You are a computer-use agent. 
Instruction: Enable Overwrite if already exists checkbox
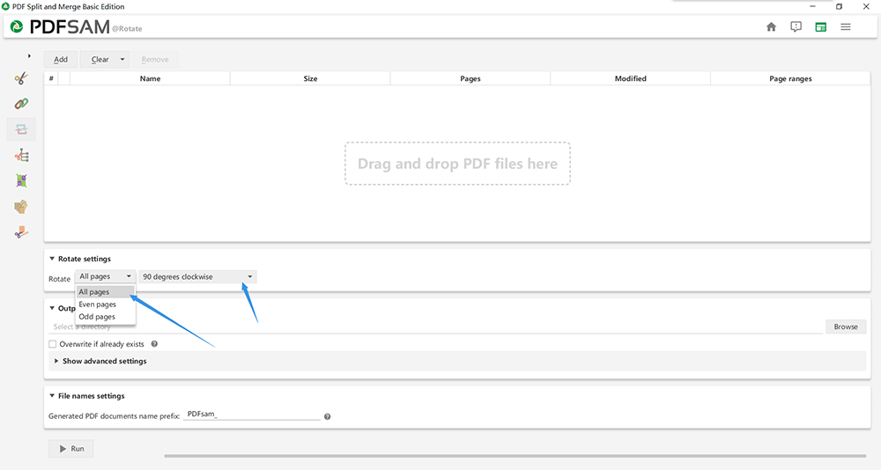(x=53, y=344)
